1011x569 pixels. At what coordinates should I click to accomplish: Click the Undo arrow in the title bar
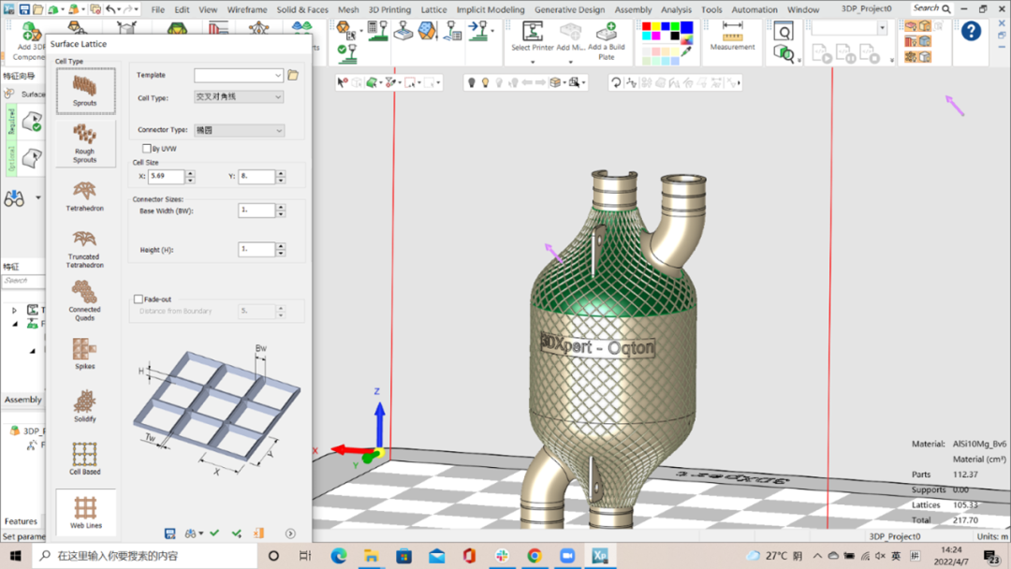tap(110, 9)
